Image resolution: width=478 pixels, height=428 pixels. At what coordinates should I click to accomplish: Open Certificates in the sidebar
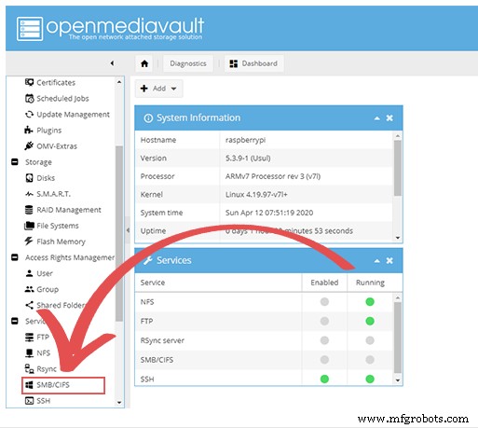click(x=50, y=82)
